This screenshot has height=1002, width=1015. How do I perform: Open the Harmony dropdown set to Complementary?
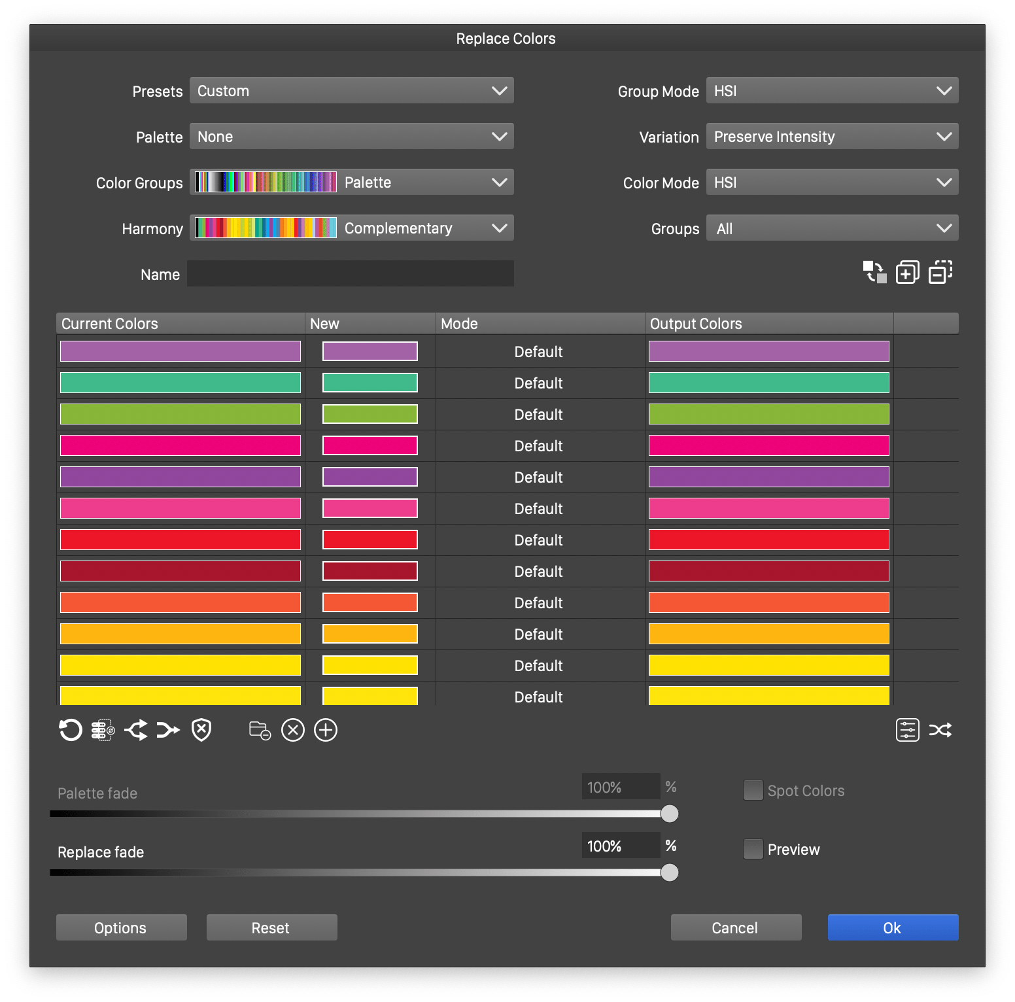tap(425, 228)
